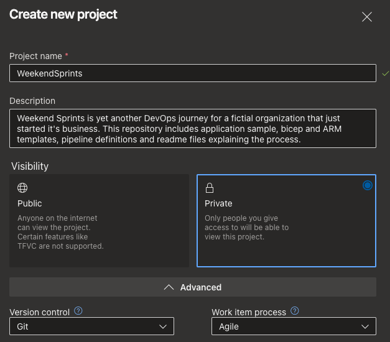Click the Agile dropdown arrow icon
390x342 pixels.
pyautogui.click(x=365, y=326)
